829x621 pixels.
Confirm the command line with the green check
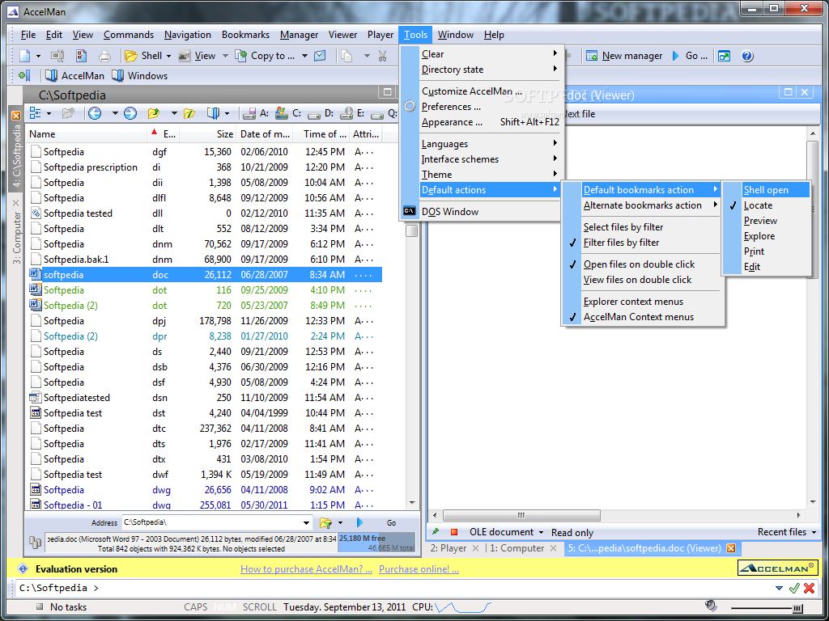pyautogui.click(x=793, y=588)
